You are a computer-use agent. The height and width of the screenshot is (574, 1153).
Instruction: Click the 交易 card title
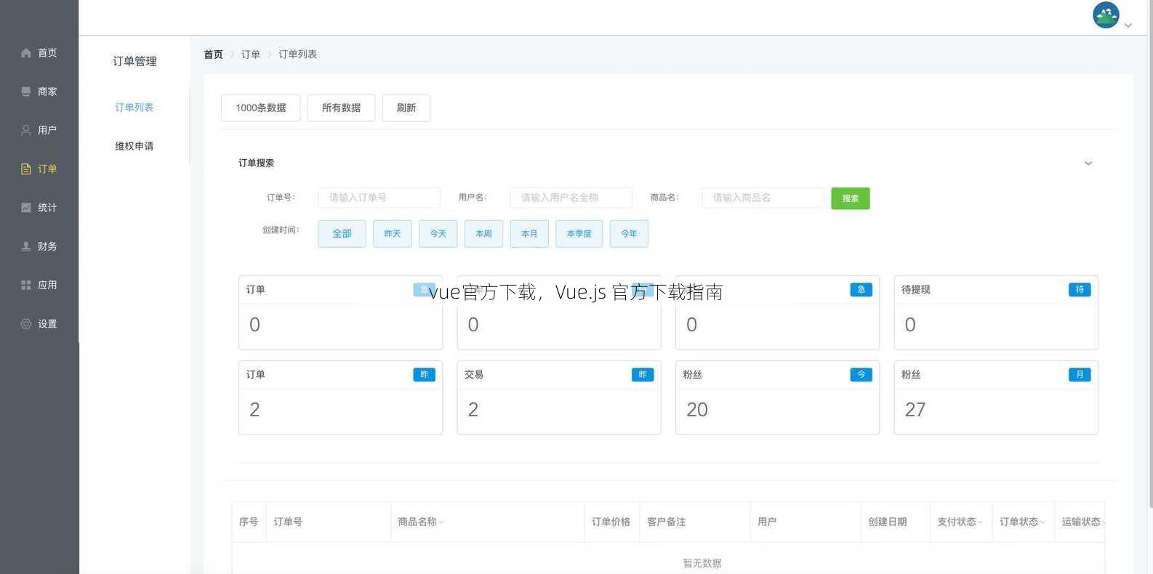pos(474,375)
